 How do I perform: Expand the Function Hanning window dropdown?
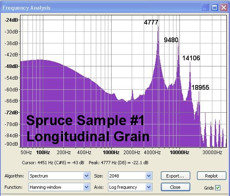87,187
